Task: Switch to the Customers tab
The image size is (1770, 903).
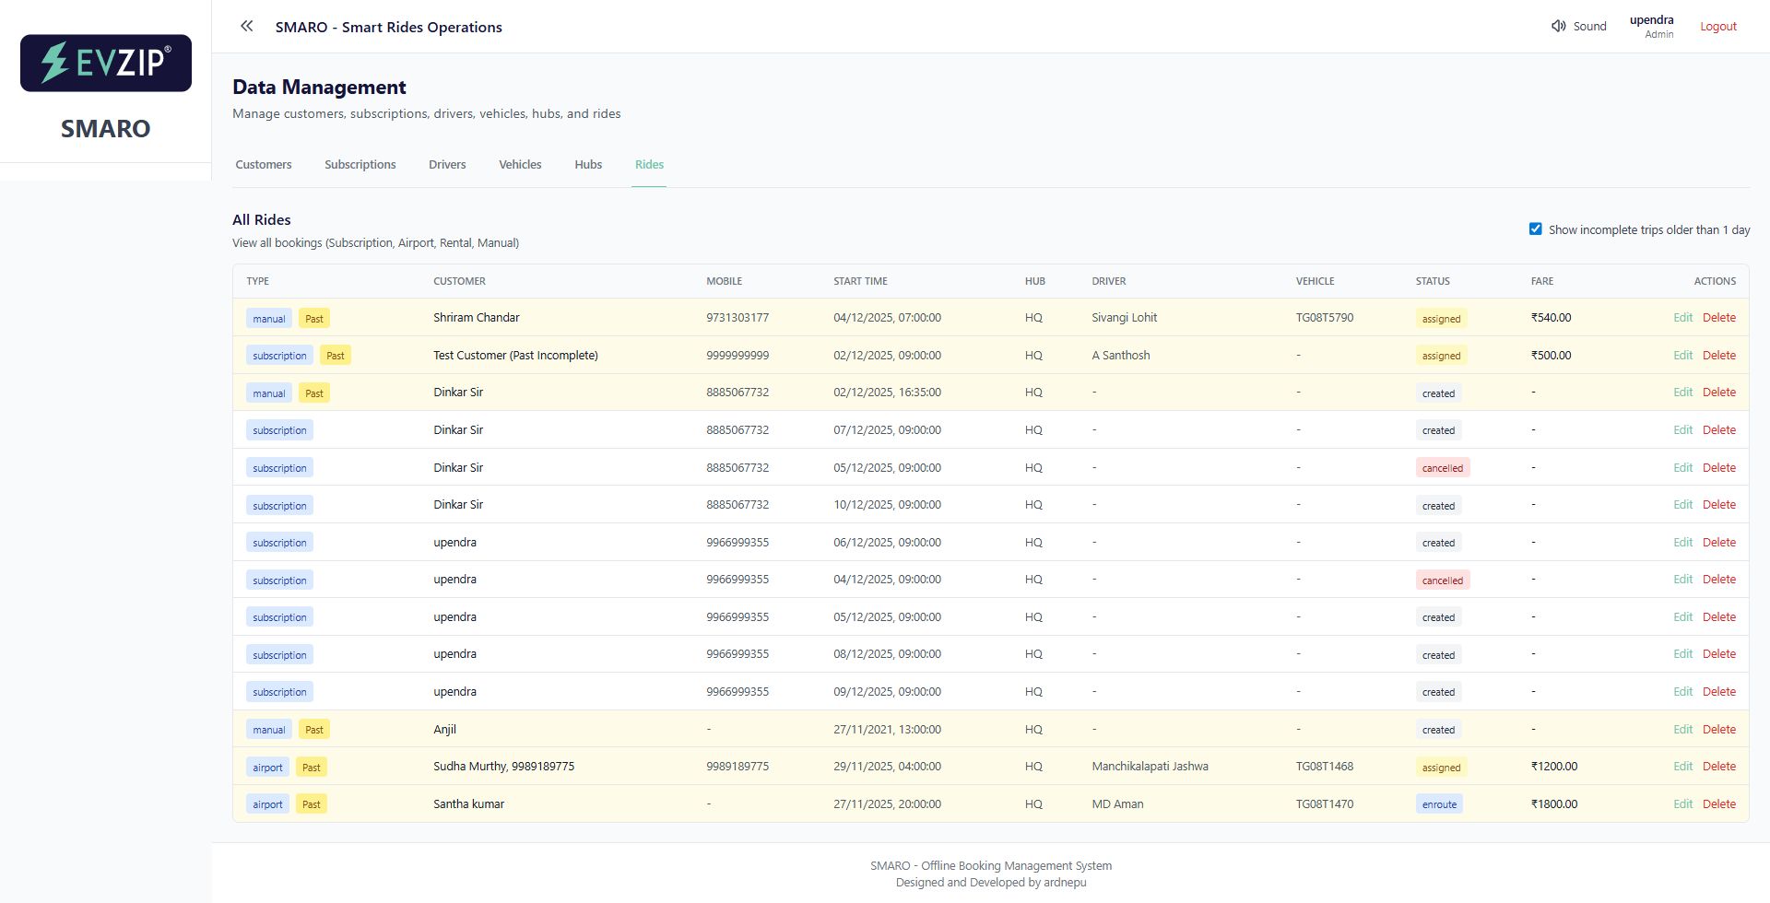Action: (x=264, y=164)
